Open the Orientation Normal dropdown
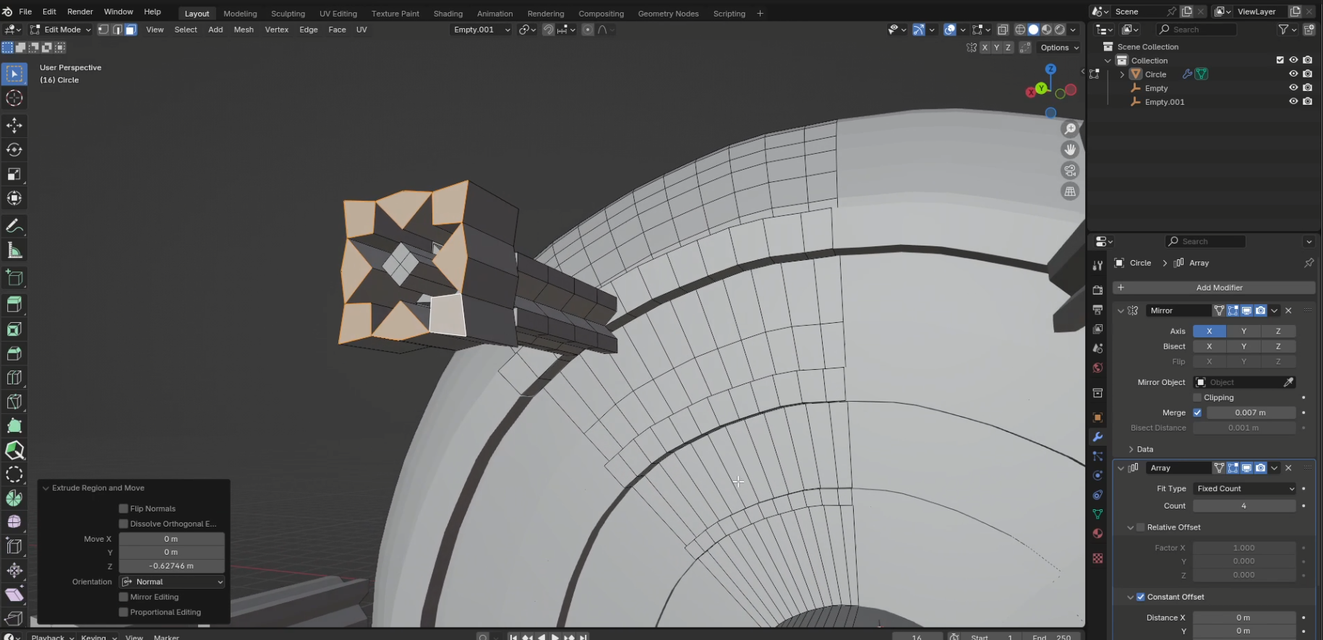Screen dimensions: 1323x640 pyautogui.click(x=172, y=581)
